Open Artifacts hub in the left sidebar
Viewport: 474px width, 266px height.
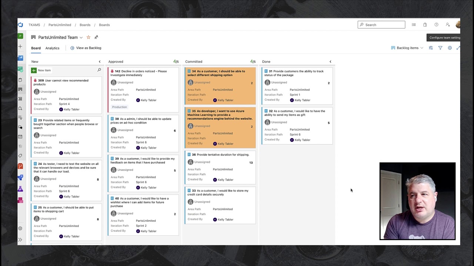pyautogui.click(x=20, y=200)
